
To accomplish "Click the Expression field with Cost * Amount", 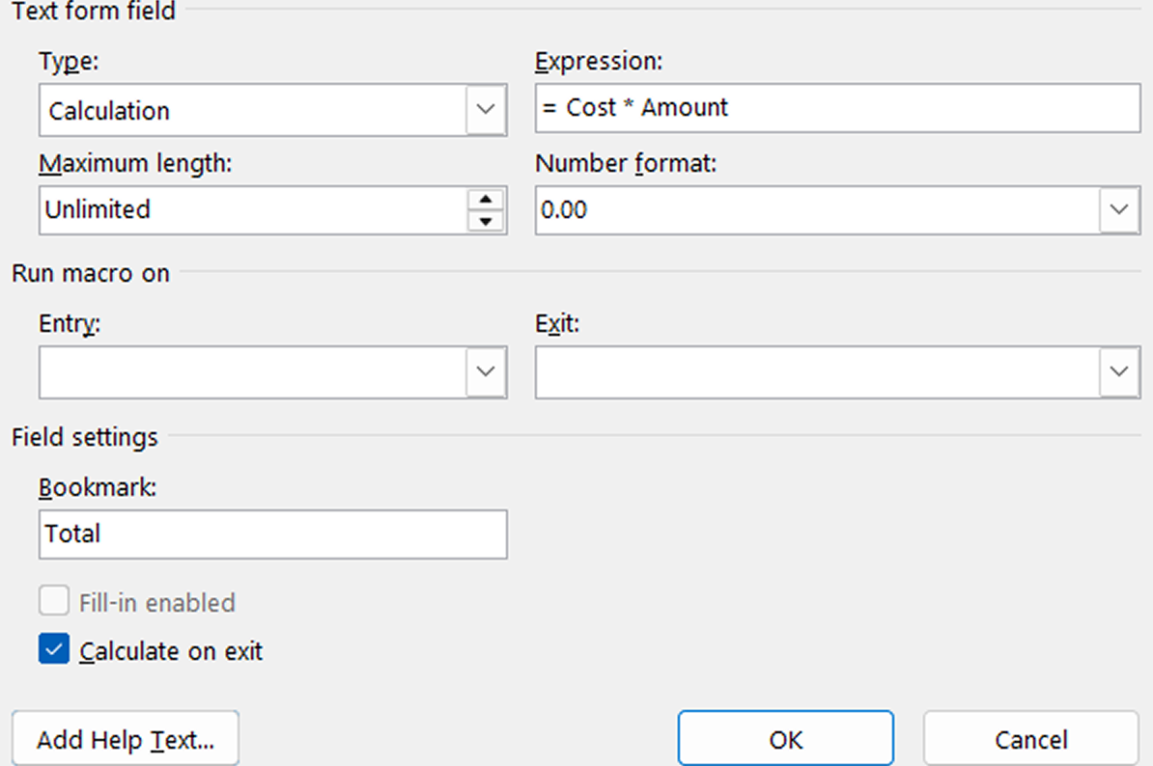I will click(x=836, y=108).
